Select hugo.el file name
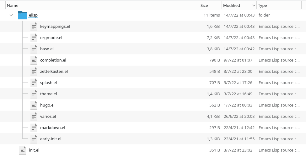306x160 pixels. coord(47,105)
